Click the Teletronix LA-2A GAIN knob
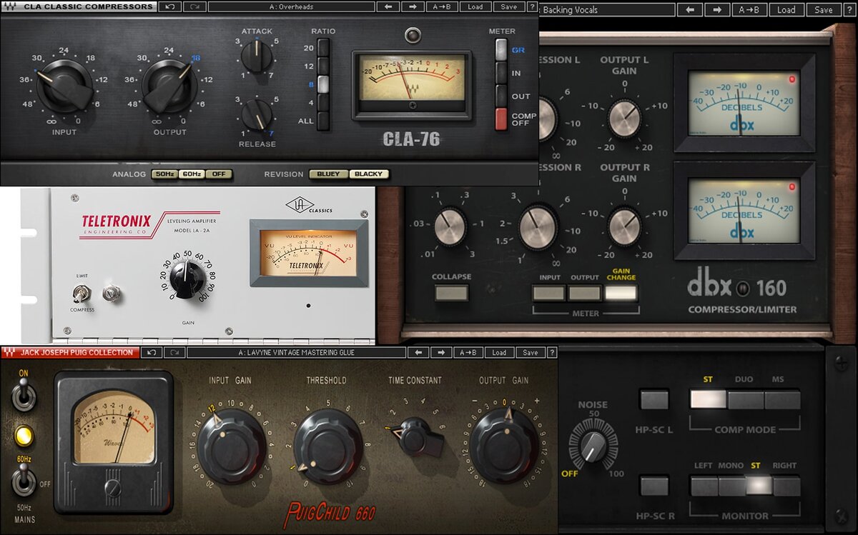Screen dimensions: 858x535 click(x=189, y=279)
